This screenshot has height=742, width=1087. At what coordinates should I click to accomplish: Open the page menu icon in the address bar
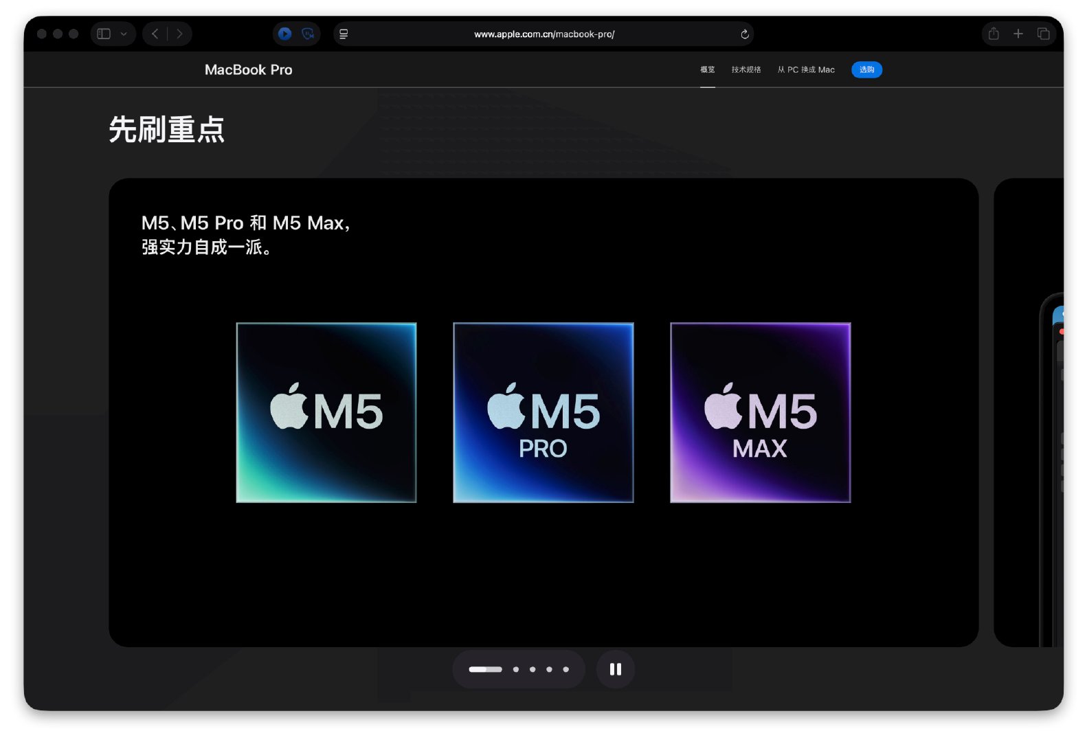[x=344, y=34]
